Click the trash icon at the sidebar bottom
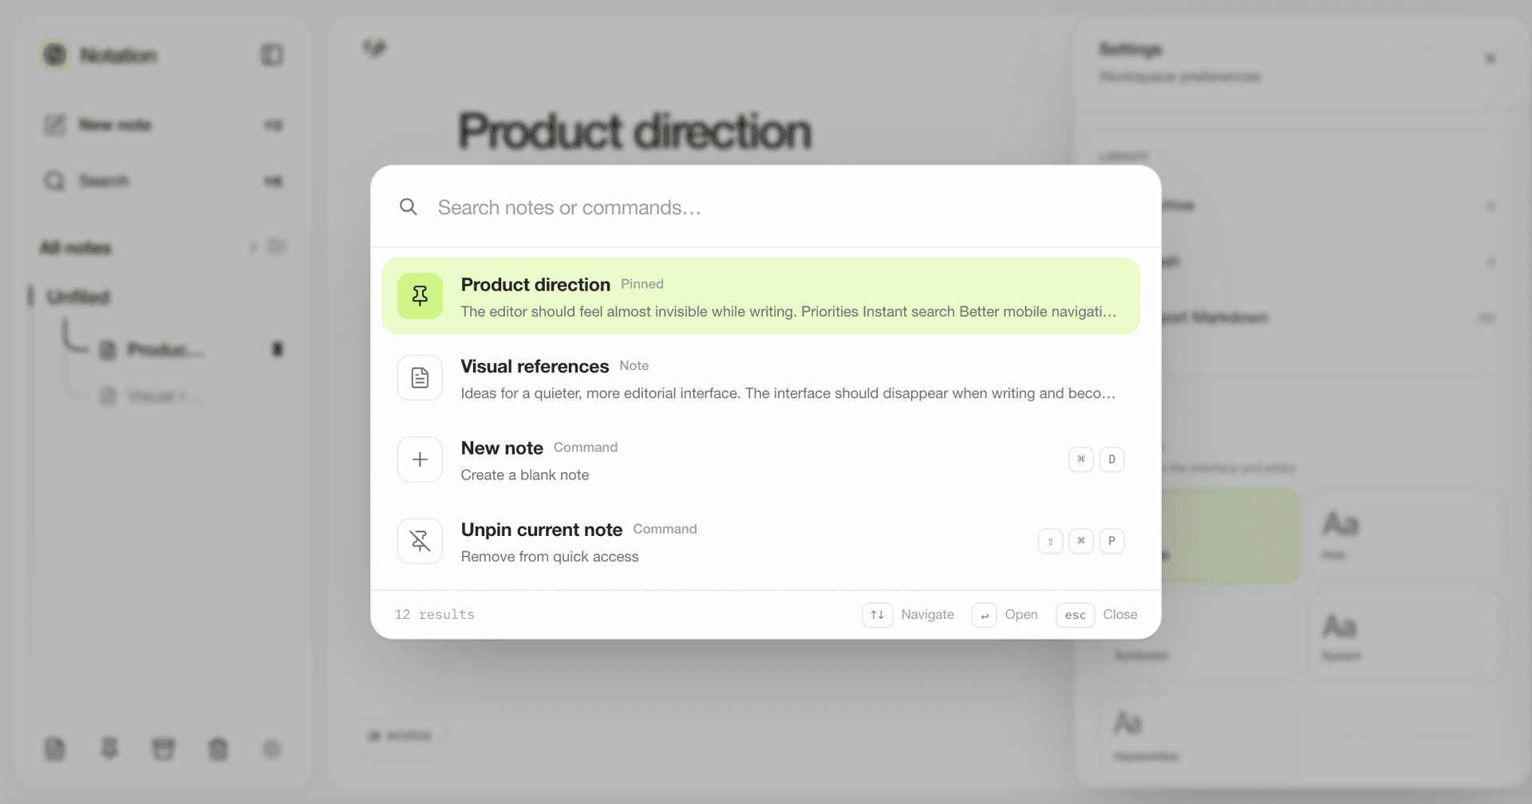Screen dimensions: 1532x804 (x=218, y=749)
